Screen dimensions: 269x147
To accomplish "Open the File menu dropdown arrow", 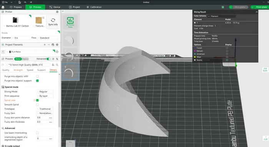I will click(x=12, y=2).
